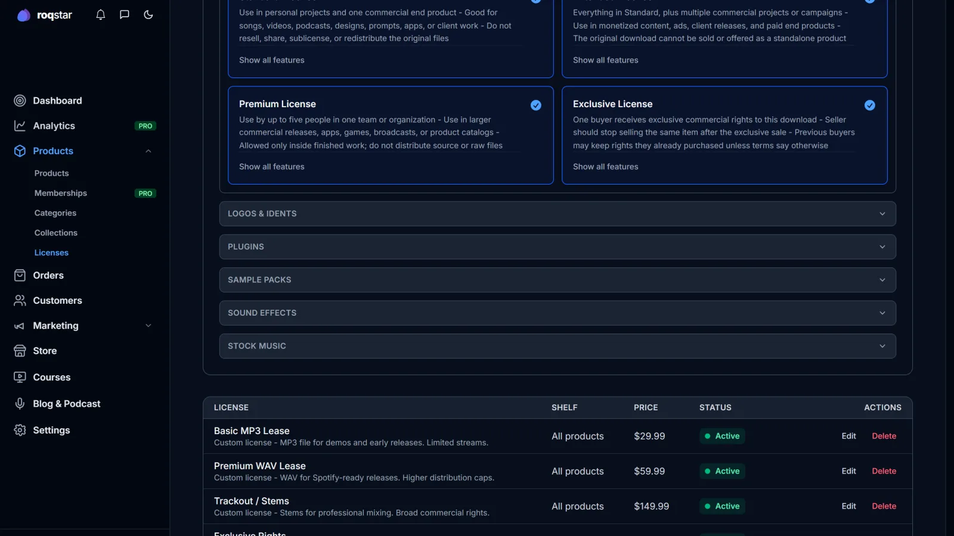Click the Customers people icon

point(20,300)
